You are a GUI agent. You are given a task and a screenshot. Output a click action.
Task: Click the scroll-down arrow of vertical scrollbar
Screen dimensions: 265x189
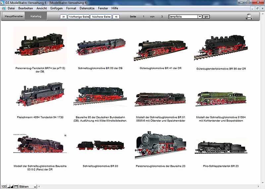click(x=262, y=183)
